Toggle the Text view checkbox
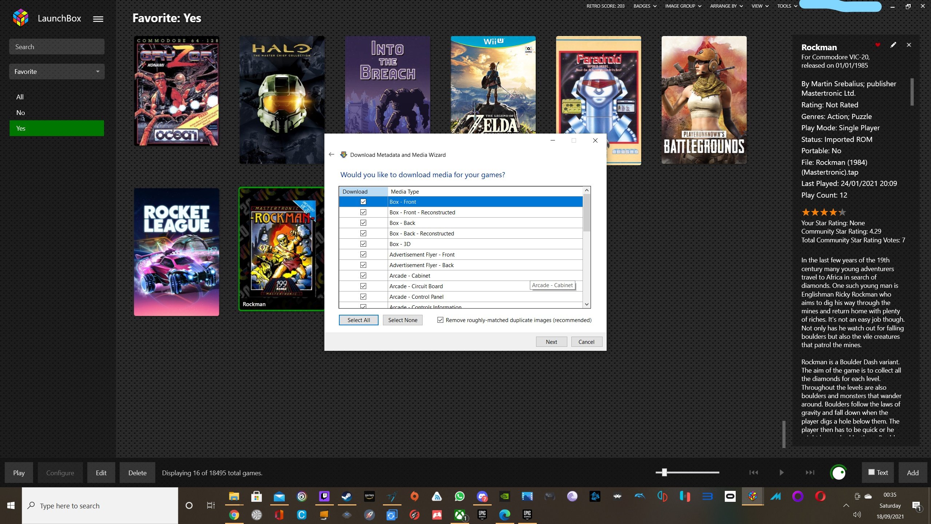The width and height of the screenshot is (931, 524). click(x=871, y=472)
